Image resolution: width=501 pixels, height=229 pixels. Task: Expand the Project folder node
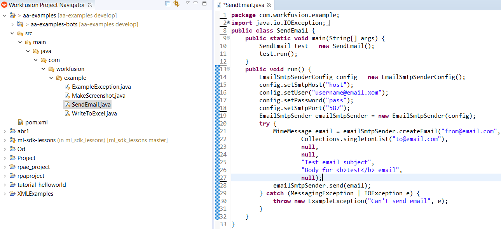coord(4,158)
